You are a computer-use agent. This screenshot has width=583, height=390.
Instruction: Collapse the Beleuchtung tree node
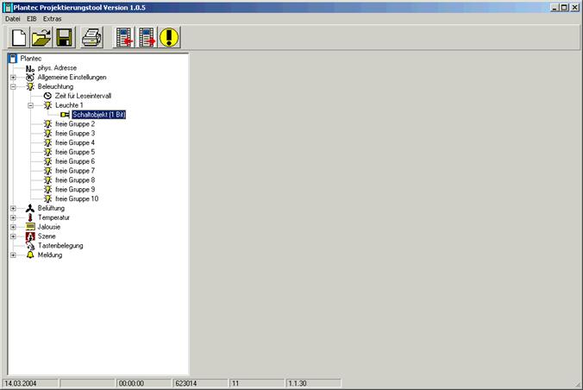pos(13,86)
